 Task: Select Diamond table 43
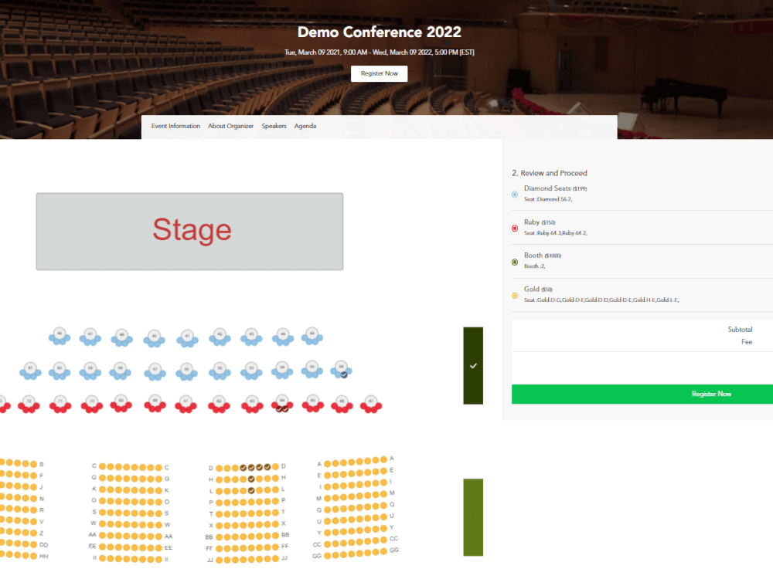tap(251, 337)
